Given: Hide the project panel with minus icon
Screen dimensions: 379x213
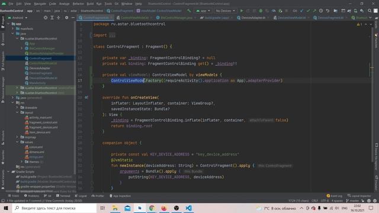Looking at the screenshot, I should click(73, 18).
